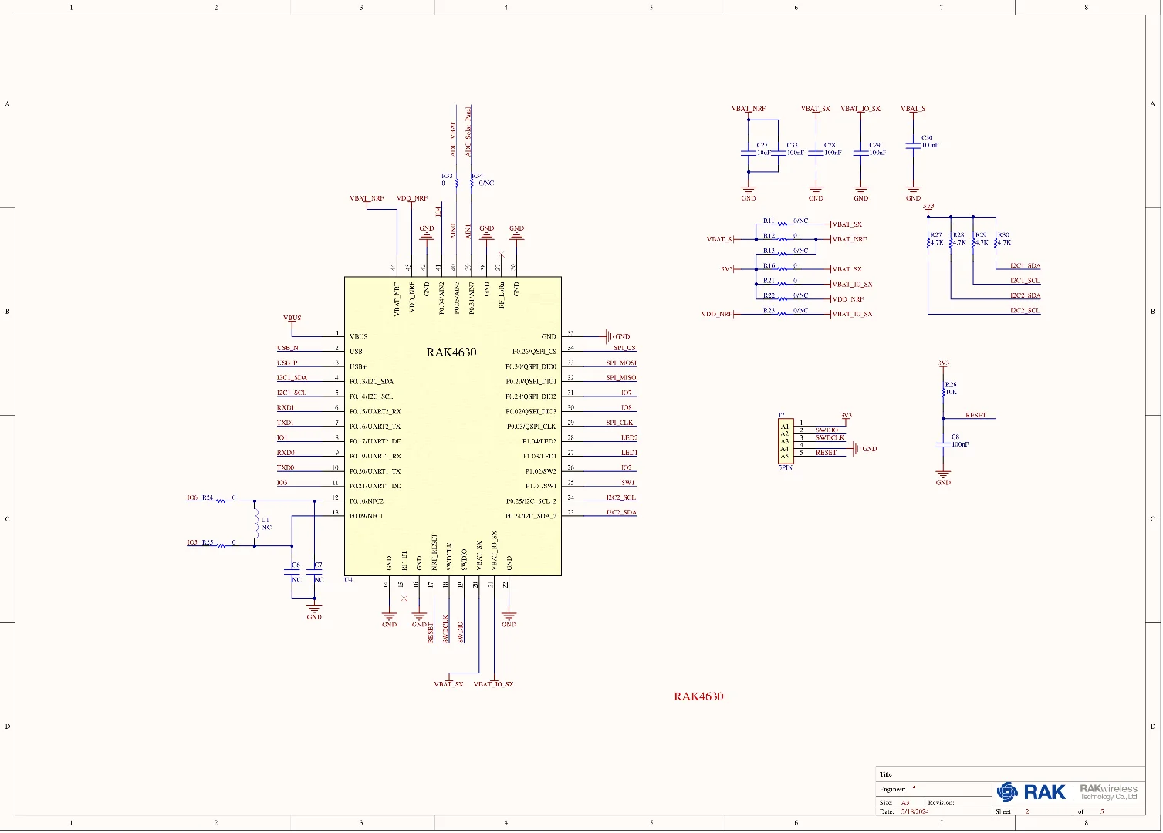Click the J7 5-pin connector symbol
1163x833 pixels.
coord(785,440)
